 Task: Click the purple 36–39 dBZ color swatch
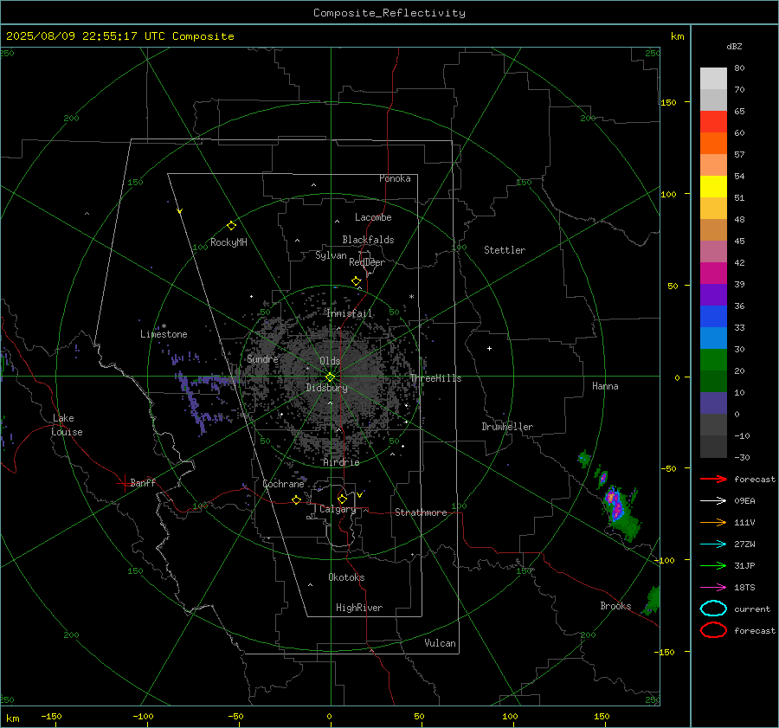tap(713, 294)
